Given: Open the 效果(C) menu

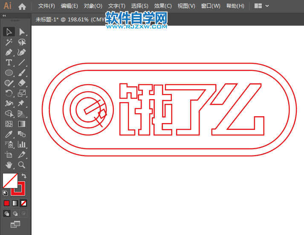Looking at the screenshot, I should pyautogui.click(x=163, y=6).
